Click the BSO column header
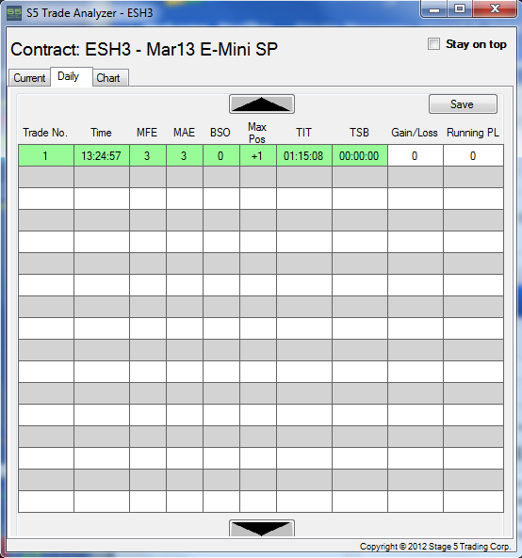 220,133
